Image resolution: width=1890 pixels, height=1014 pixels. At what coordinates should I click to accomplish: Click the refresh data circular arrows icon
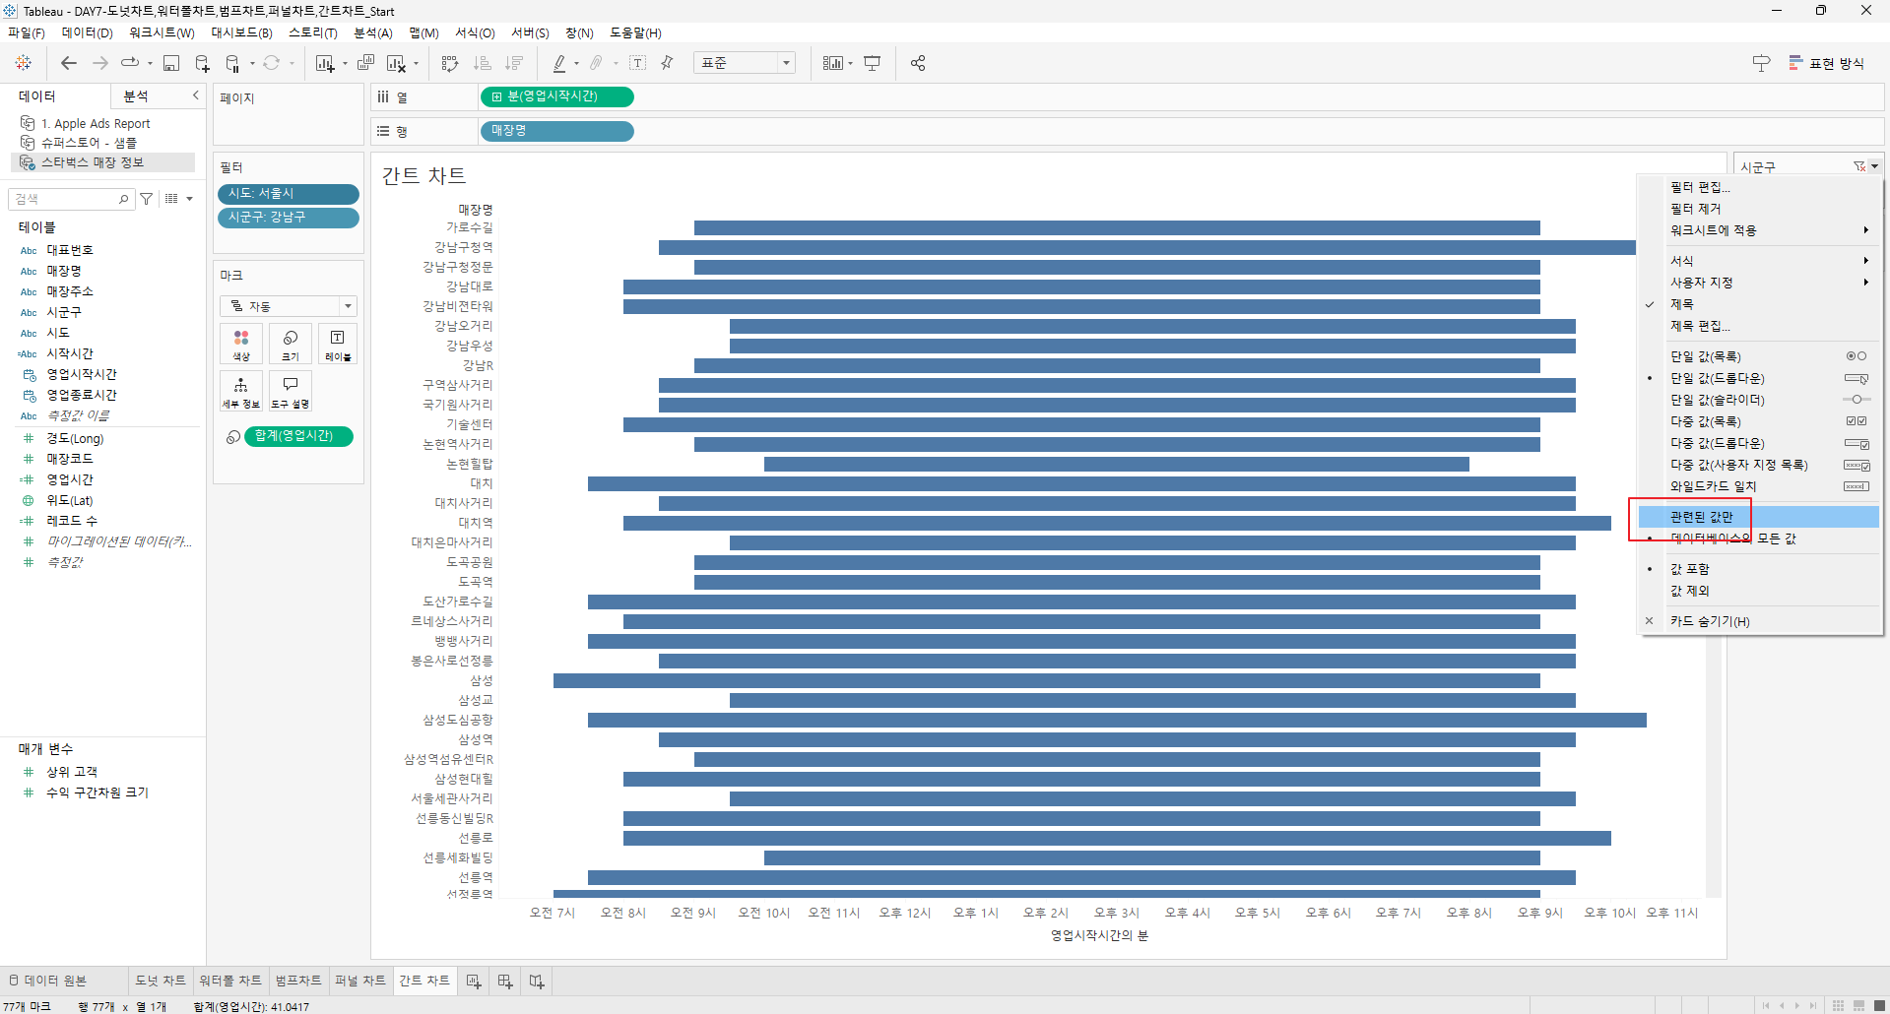coord(271,63)
